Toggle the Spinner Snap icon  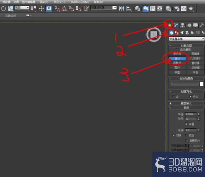[x=78, y=9]
